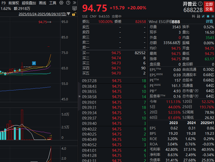Click 52周高 value 78.96
The height and width of the screenshot is (162, 215).
209,112
